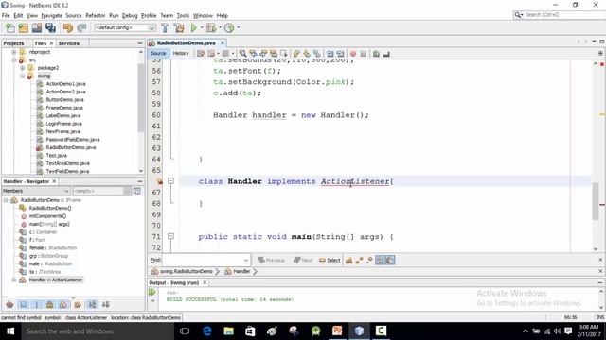
Task: Click the Find Selection magnifier icon in editor toolbar
Action: [x=242, y=54]
